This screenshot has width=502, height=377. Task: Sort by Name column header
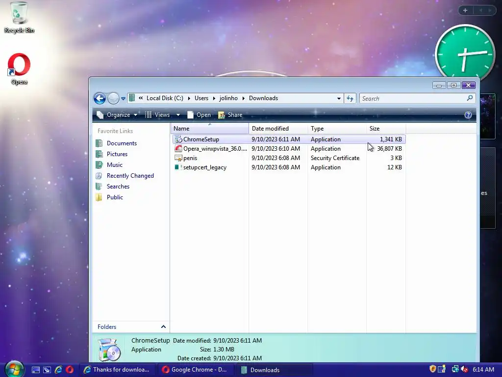coord(210,129)
